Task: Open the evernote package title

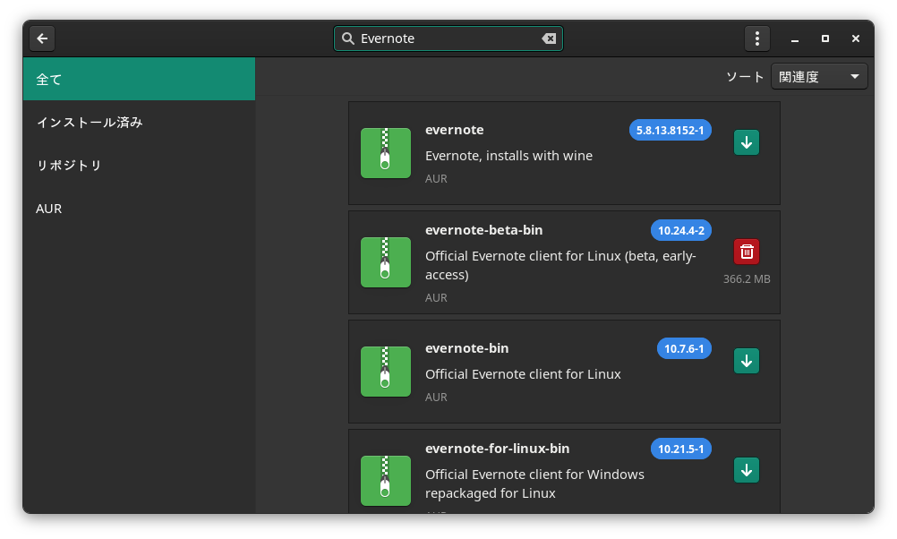Action: point(454,130)
